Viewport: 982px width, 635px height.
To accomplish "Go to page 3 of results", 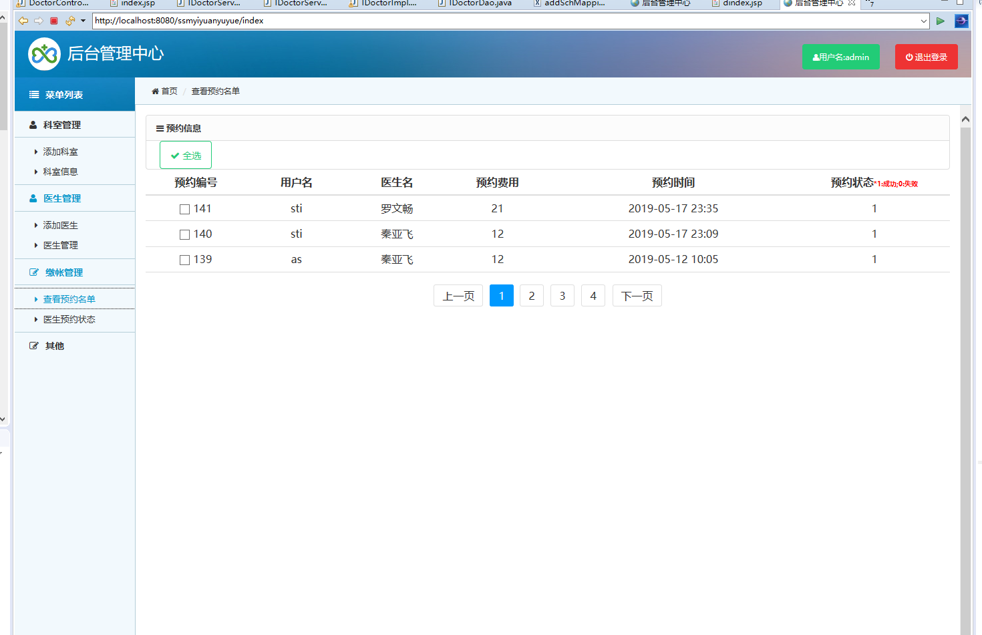I will click(562, 296).
